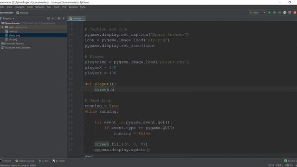
Task: Click the SpaceInvader breadcrumb in navigation bar
Action: tap(6, 13)
